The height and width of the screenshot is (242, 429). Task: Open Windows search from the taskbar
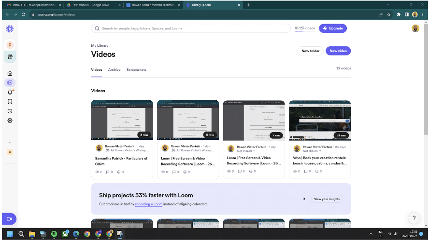(21, 234)
